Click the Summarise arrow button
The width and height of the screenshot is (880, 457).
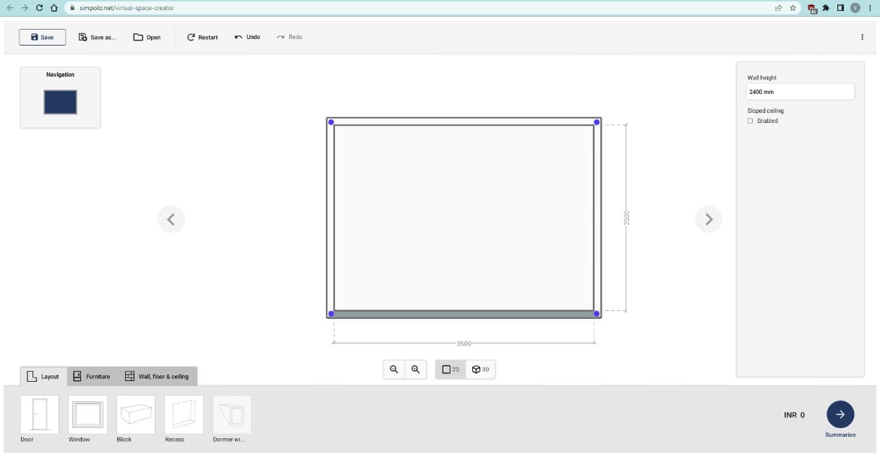[840, 414]
